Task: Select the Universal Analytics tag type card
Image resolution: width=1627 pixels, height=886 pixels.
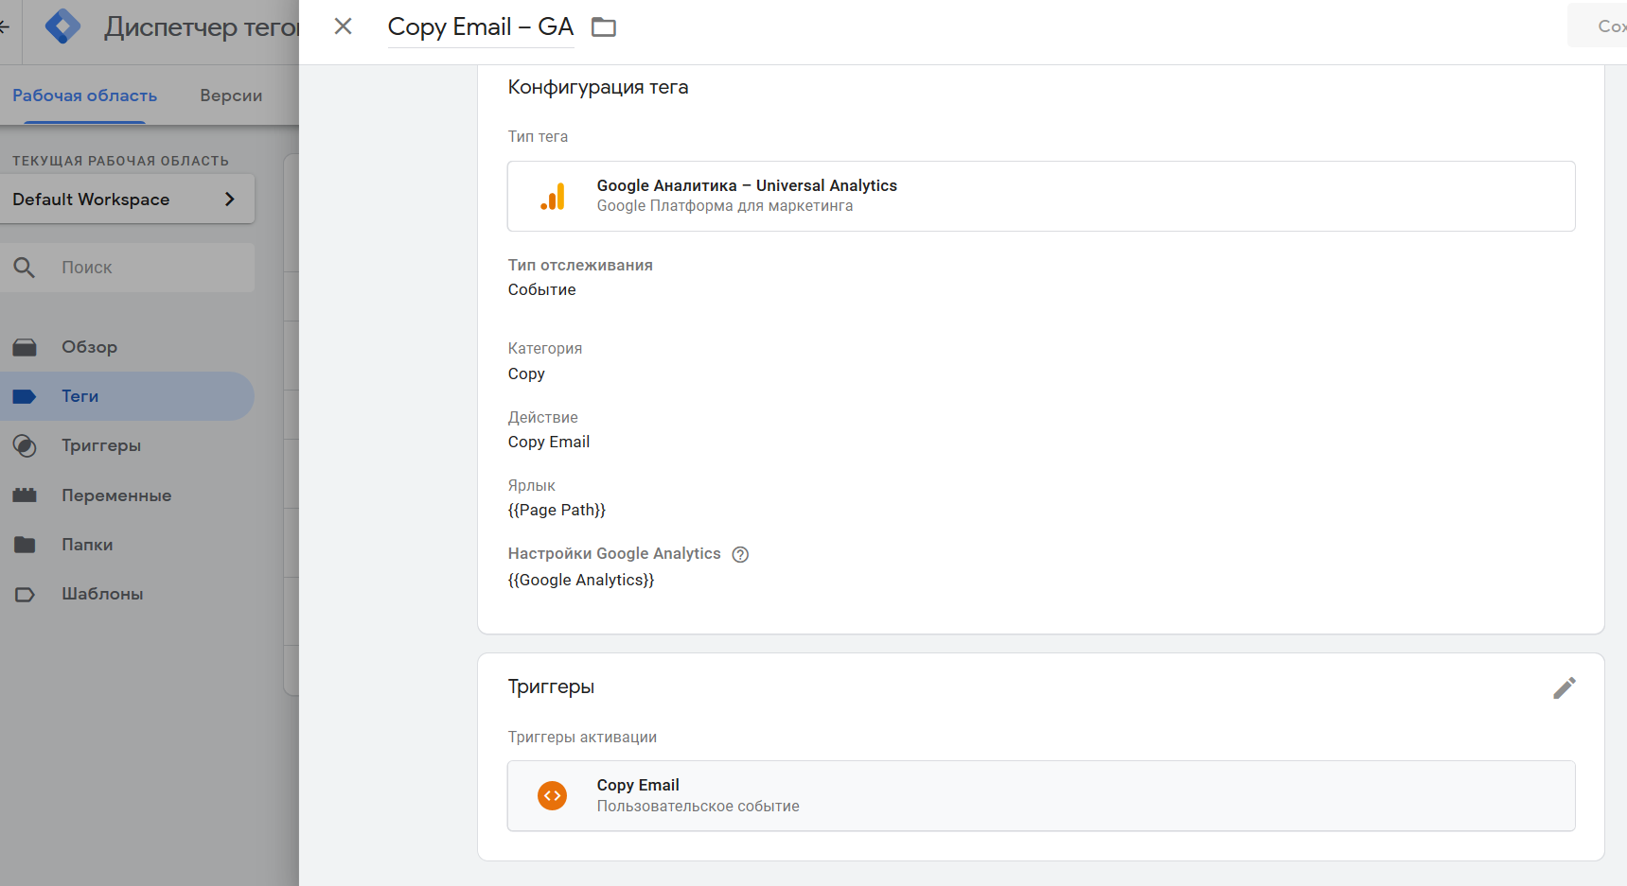Action: [x=1041, y=196]
